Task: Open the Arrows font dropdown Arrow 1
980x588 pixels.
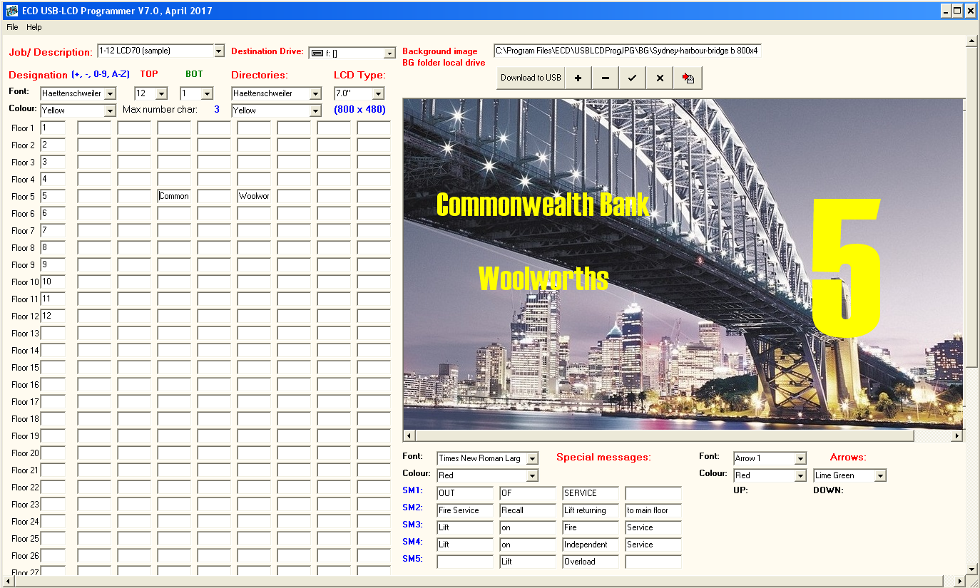Action: pyautogui.click(x=800, y=458)
